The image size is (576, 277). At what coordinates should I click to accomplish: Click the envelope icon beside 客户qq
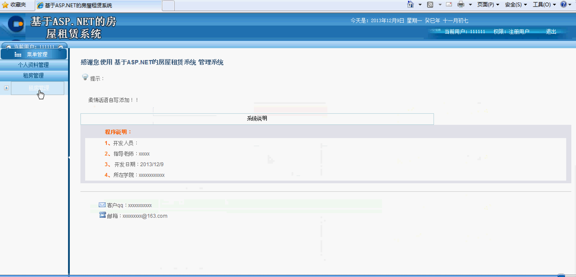(102, 205)
